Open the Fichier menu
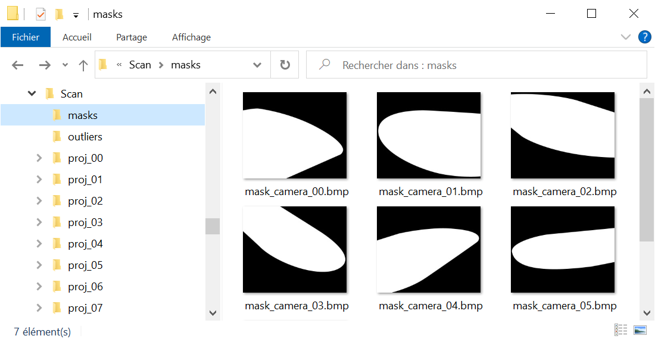 26,37
